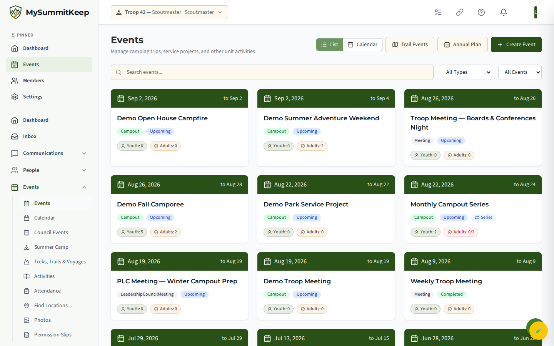Open Permission Slips in sidebar
The image size is (554, 346).
point(55,335)
